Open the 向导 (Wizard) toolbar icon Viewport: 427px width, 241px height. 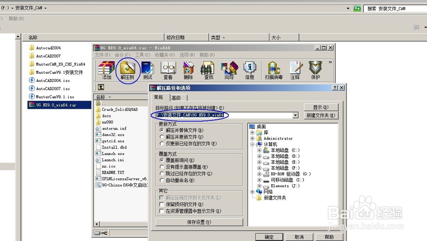(x=229, y=70)
